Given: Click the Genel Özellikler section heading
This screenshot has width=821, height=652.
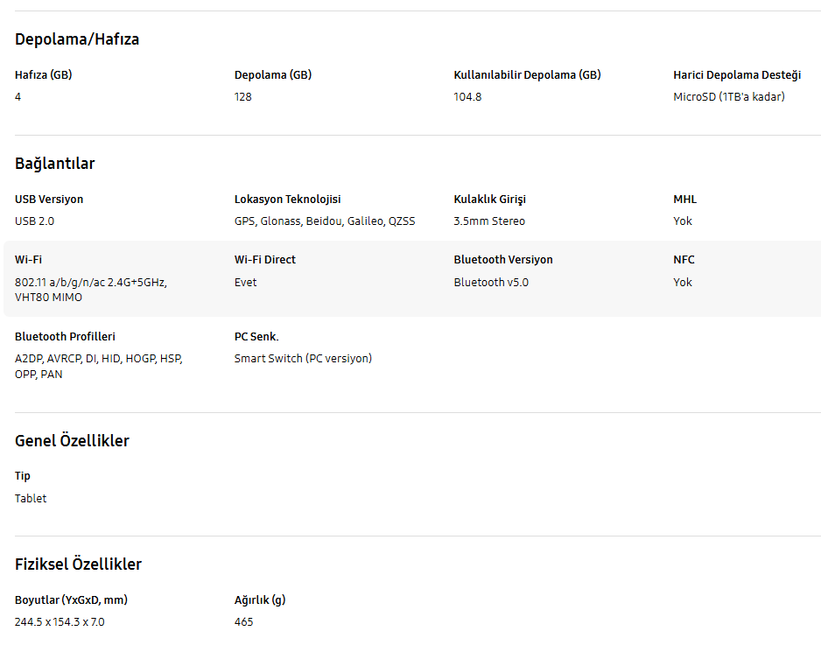Looking at the screenshot, I should (x=72, y=441).
